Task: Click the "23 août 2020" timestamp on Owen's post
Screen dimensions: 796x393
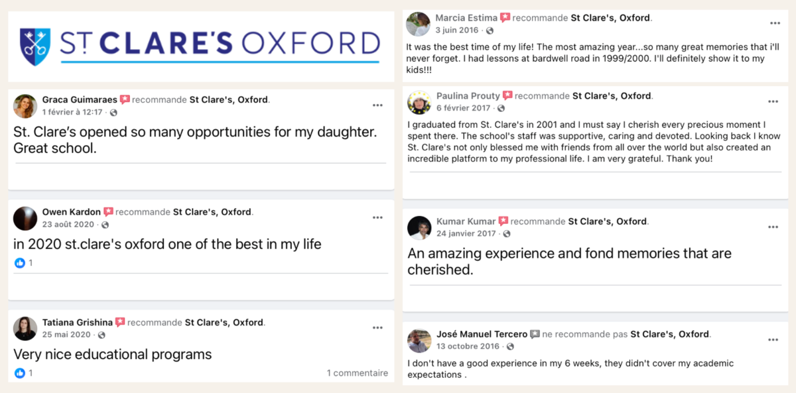Action: 68,225
